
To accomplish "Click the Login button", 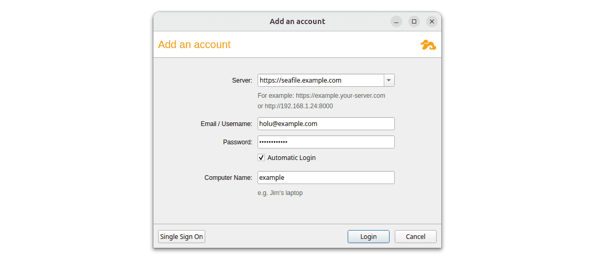I will pyautogui.click(x=369, y=237).
